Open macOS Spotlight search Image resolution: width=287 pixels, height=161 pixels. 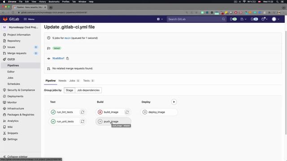pos(278,2)
